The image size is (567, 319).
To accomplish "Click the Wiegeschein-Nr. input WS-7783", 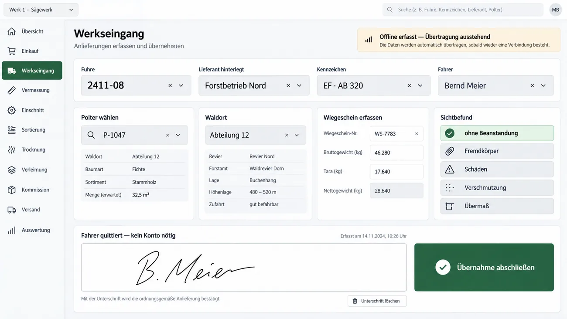I will (x=396, y=134).
